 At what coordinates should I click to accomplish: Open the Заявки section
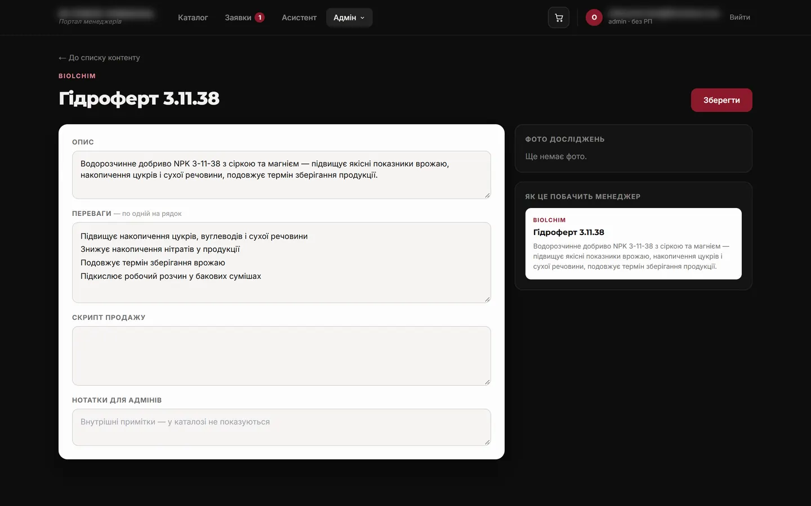[x=244, y=17]
